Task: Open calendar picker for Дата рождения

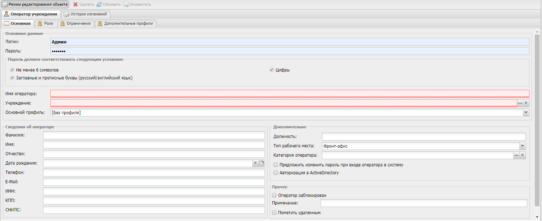Action: [x=262, y=163]
